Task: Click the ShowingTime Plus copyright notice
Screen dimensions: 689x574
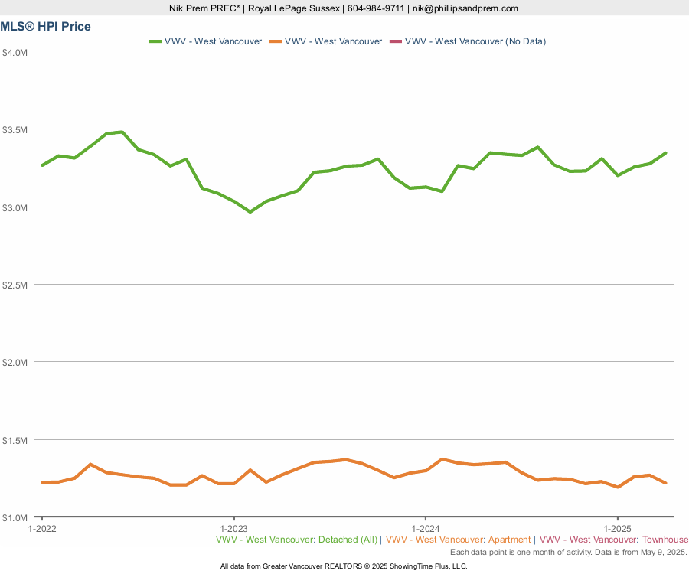Action: point(344,566)
